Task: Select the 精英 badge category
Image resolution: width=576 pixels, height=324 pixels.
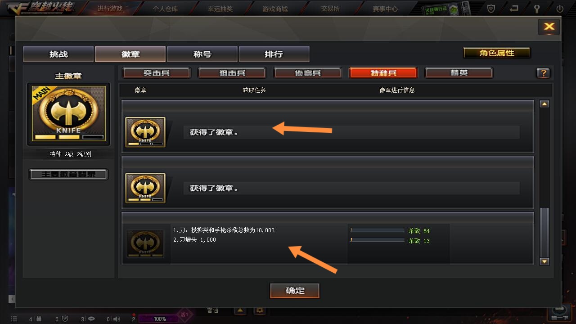Action: pos(459,73)
